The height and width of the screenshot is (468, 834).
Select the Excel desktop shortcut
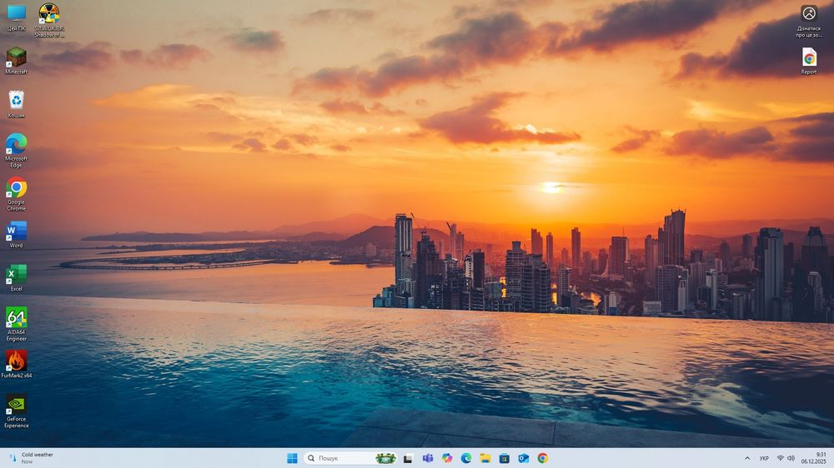[x=16, y=278]
